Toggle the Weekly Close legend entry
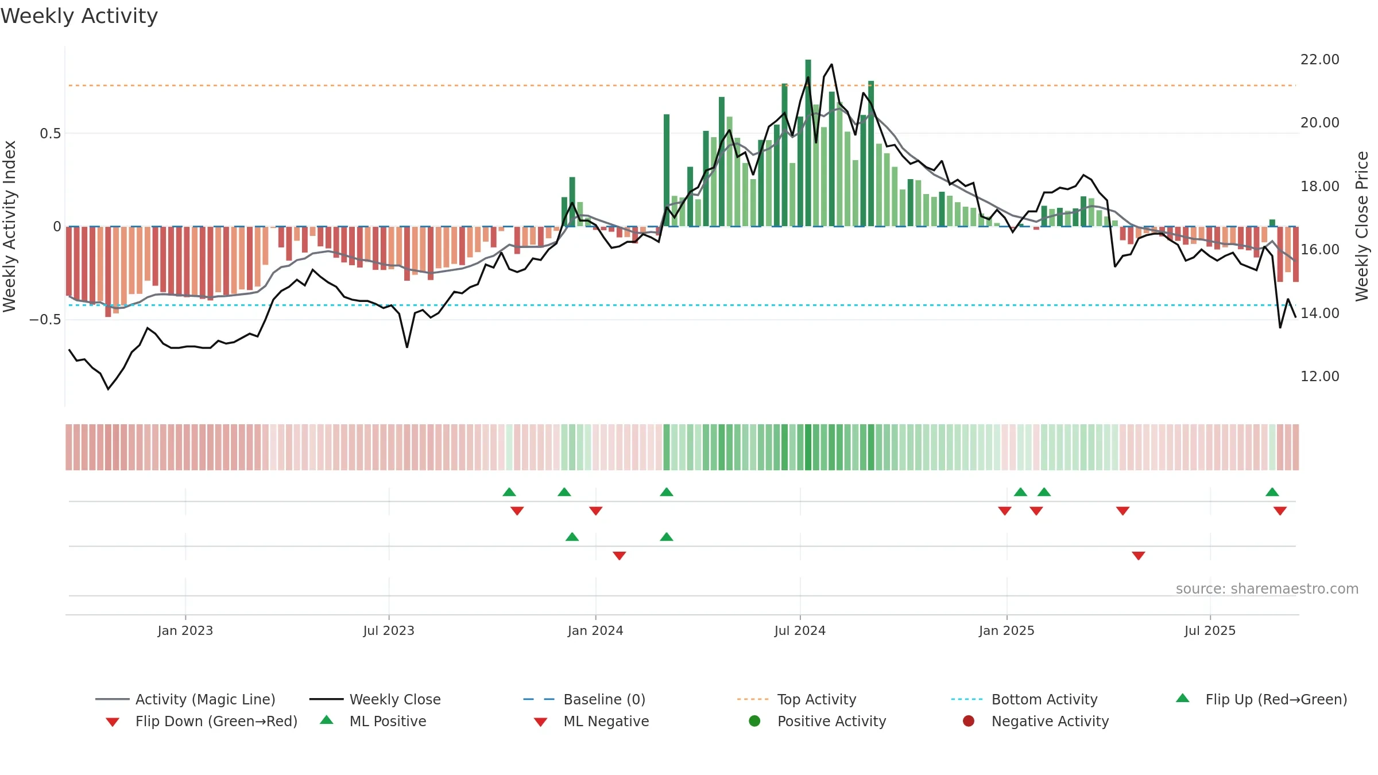 point(375,699)
